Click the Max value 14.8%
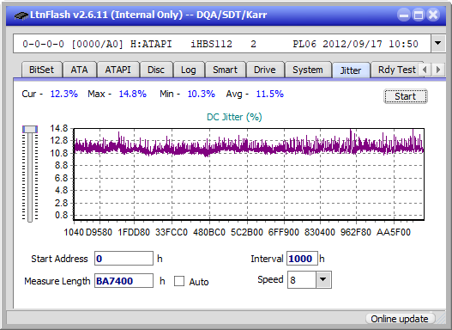 pyautogui.click(x=133, y=94)
